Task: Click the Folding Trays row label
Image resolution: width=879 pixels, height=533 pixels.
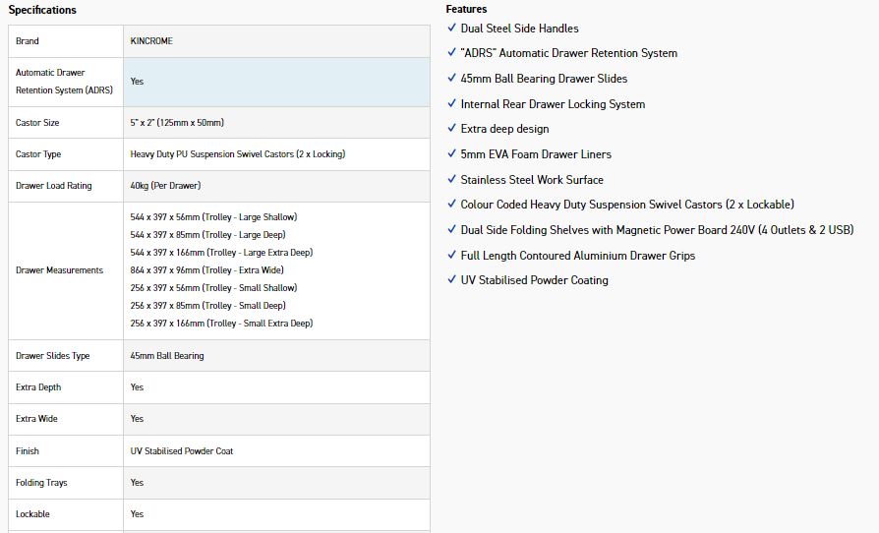Action: coord(41,483)
